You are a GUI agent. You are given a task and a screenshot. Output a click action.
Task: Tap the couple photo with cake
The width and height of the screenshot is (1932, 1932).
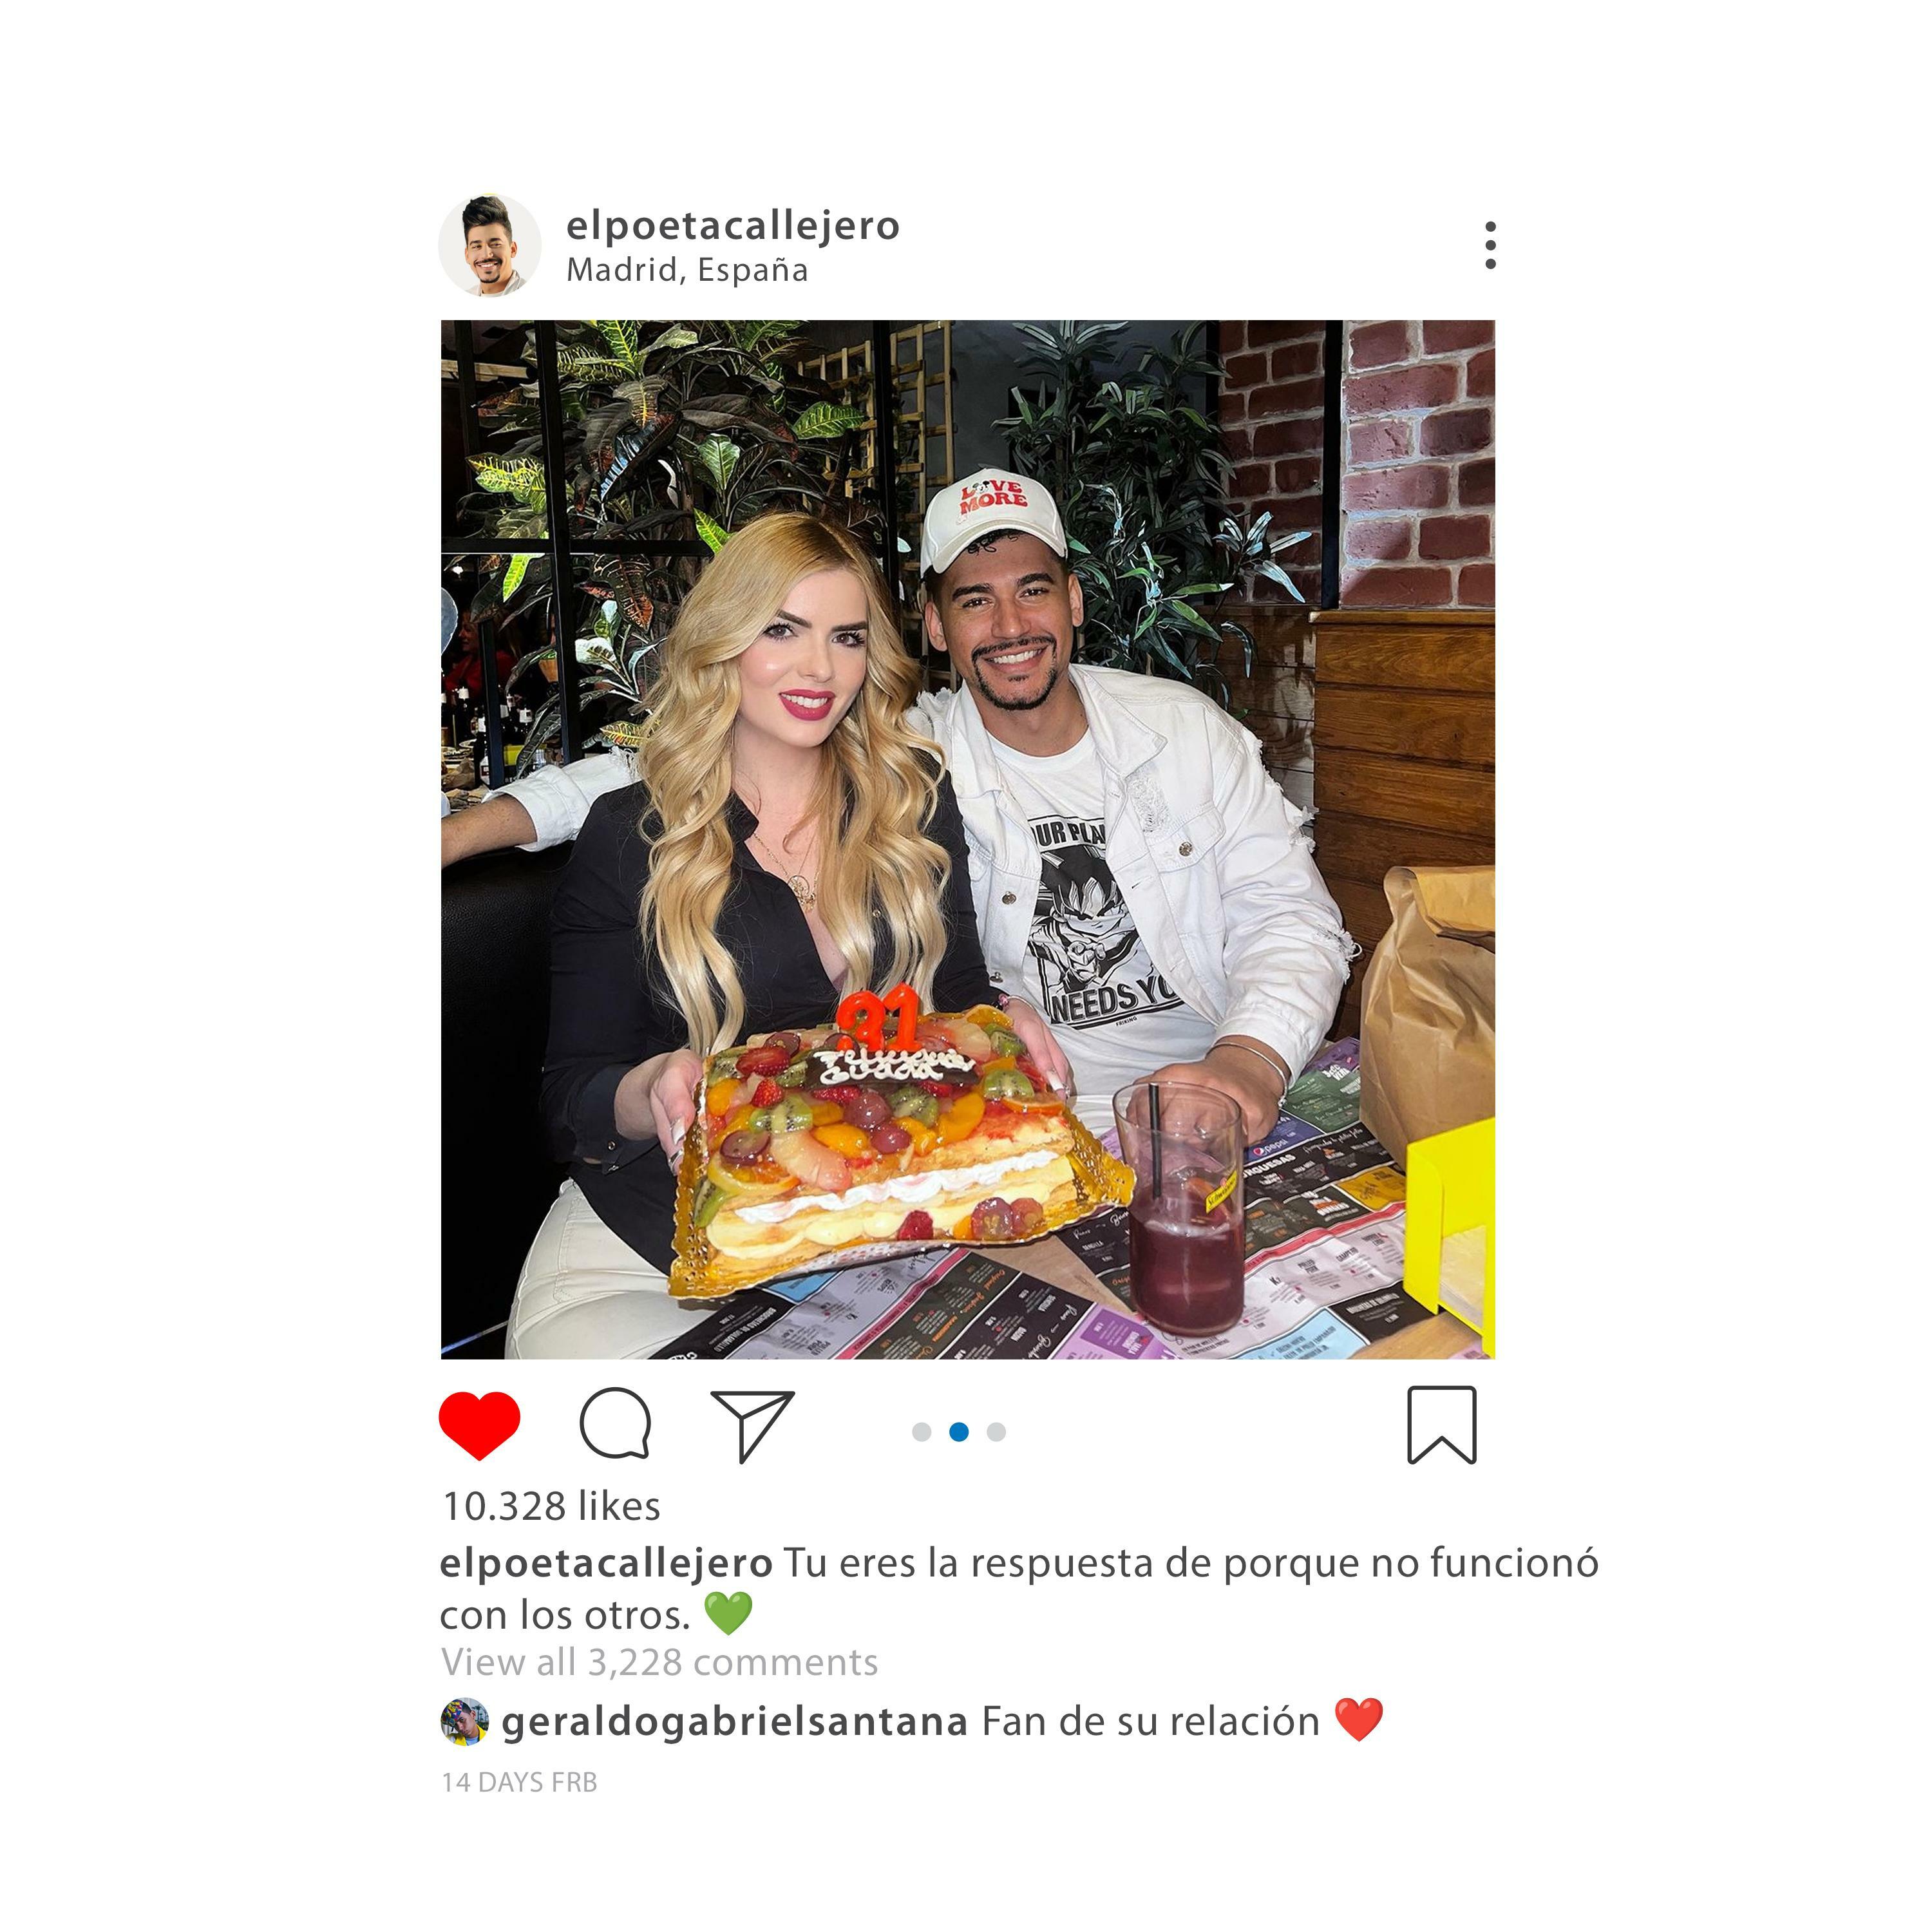click(x=968, y=840)
